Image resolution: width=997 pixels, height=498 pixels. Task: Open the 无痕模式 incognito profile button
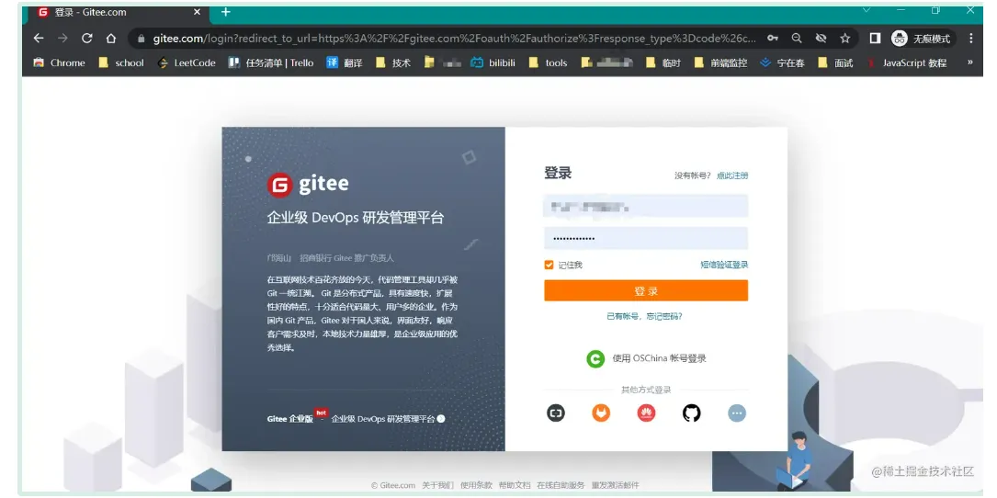pos(921,39)
